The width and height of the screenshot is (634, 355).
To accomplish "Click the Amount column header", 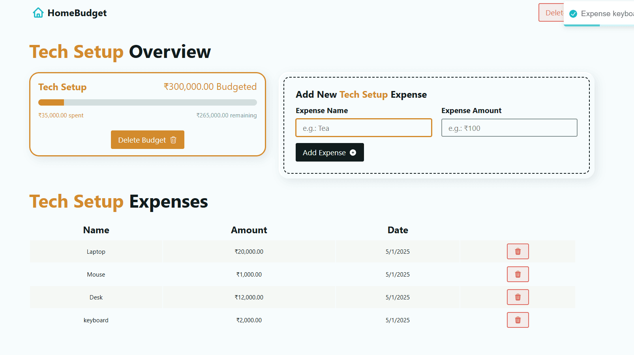I will tap(249, 230).
